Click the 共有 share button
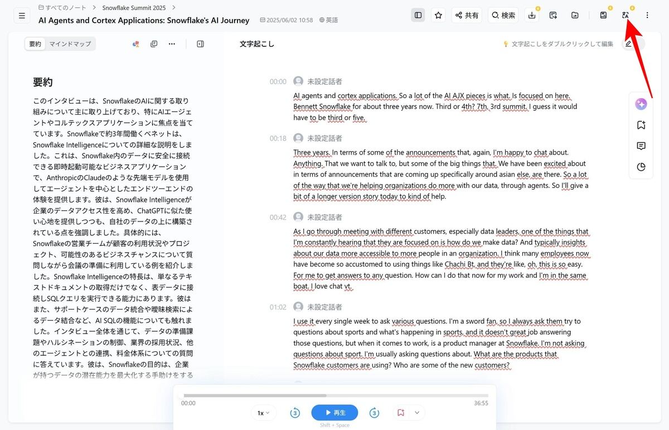This screenshot has height=430, width=669. pos(467,15)
